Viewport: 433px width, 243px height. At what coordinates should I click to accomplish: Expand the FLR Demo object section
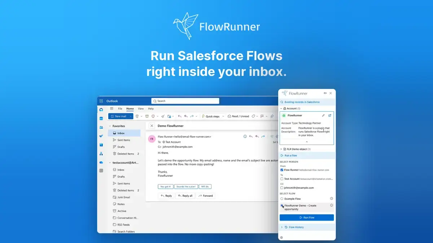(x=281, y=149)
